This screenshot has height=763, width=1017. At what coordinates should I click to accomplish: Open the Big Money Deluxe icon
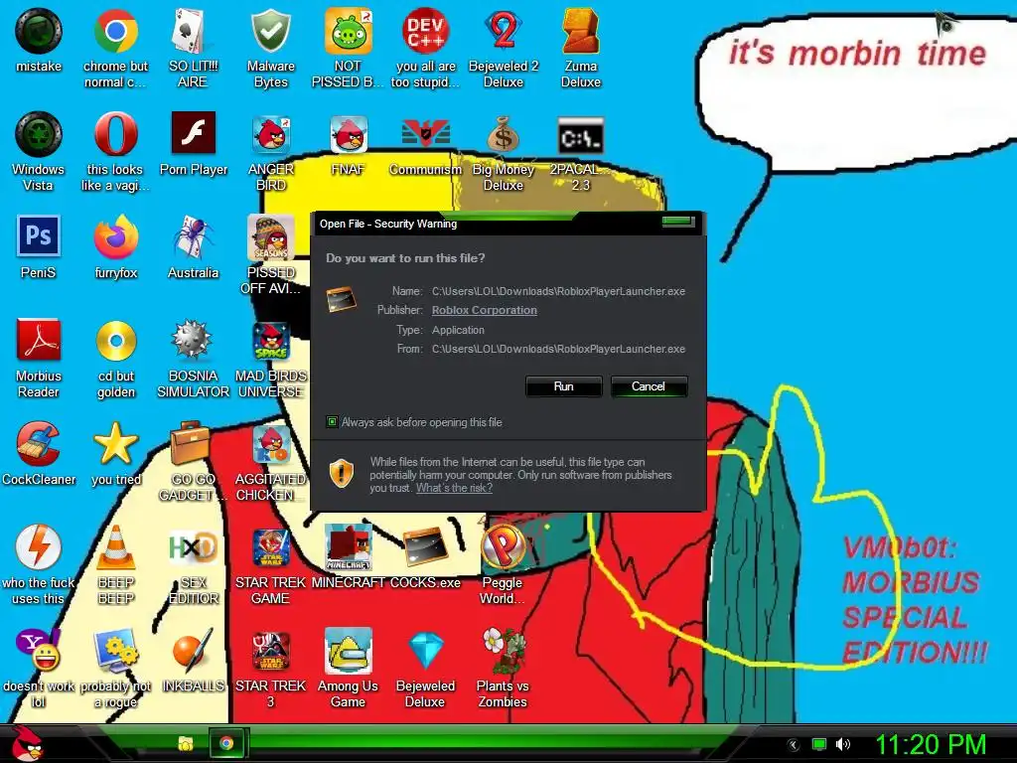click(x=504, y=134)
